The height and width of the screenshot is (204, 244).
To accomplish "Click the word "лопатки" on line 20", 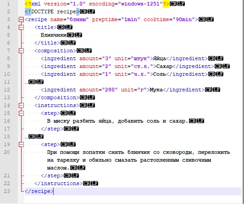I will (x=94, y=152).
